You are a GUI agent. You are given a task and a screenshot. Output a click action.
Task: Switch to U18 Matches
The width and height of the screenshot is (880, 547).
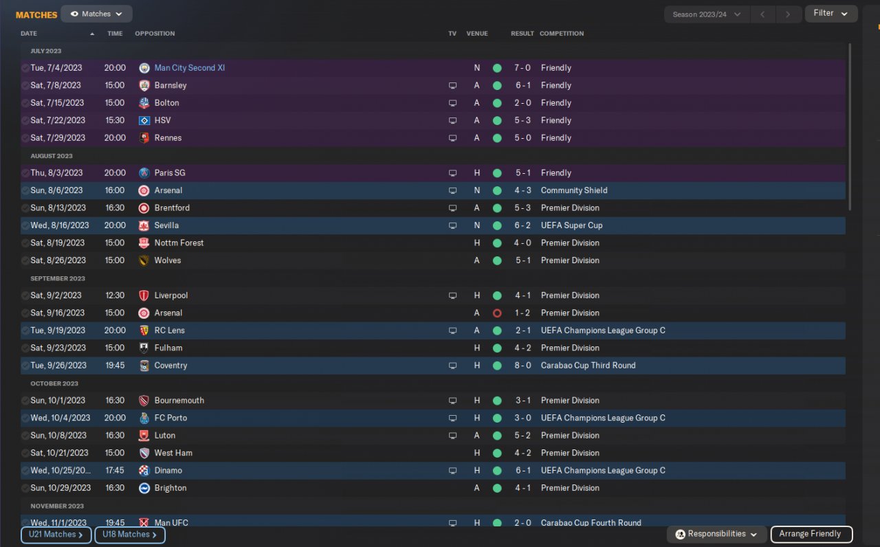click(x=129, y=535)
